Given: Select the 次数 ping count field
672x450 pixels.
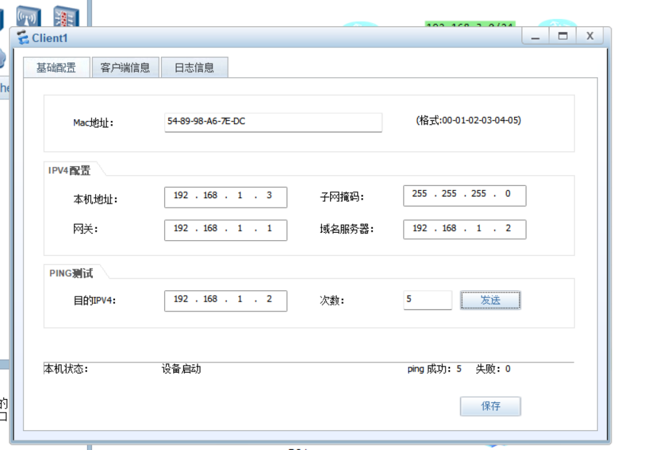Looking at the screenshot, I should coord(427,300).
